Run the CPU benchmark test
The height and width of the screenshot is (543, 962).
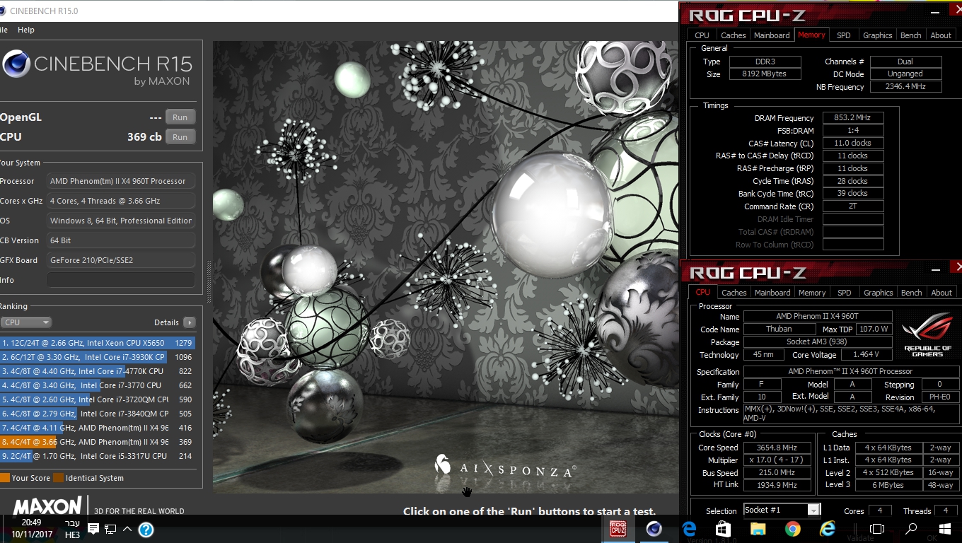(x=180, y=137)
